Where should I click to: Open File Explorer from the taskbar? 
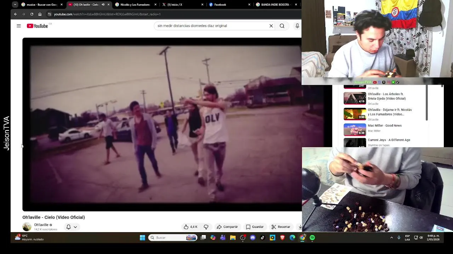[x=233, y=238]
